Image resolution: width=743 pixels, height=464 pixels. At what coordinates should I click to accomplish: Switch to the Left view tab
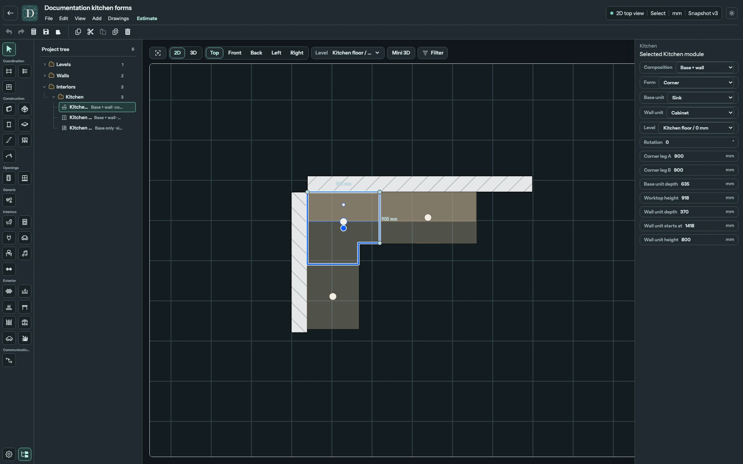276,53
